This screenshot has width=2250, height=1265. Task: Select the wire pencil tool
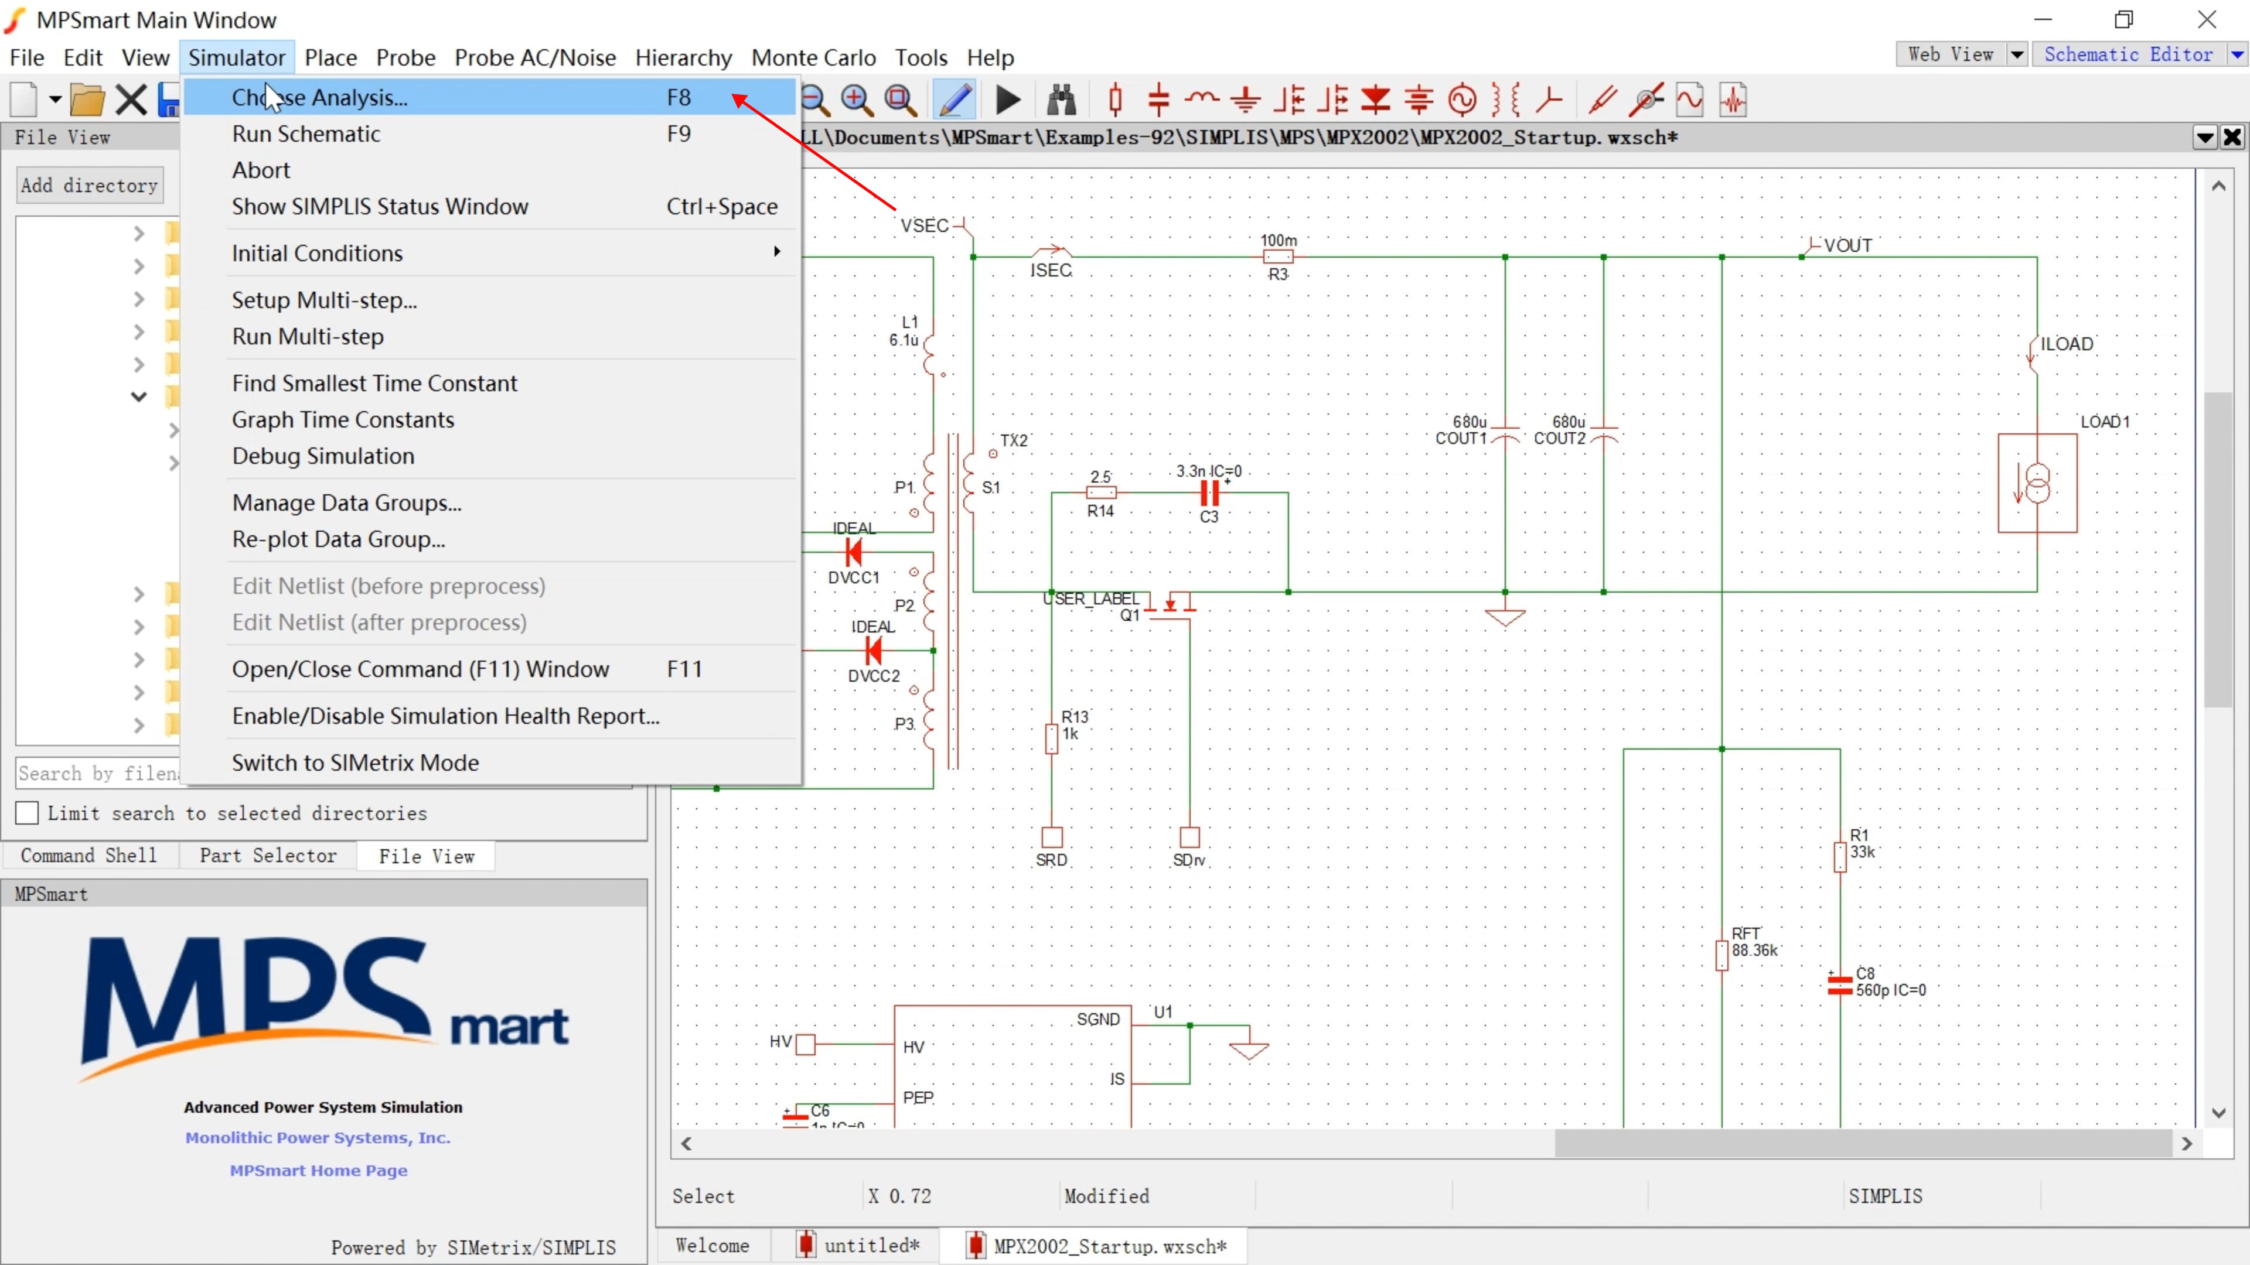tap(954, 100)
